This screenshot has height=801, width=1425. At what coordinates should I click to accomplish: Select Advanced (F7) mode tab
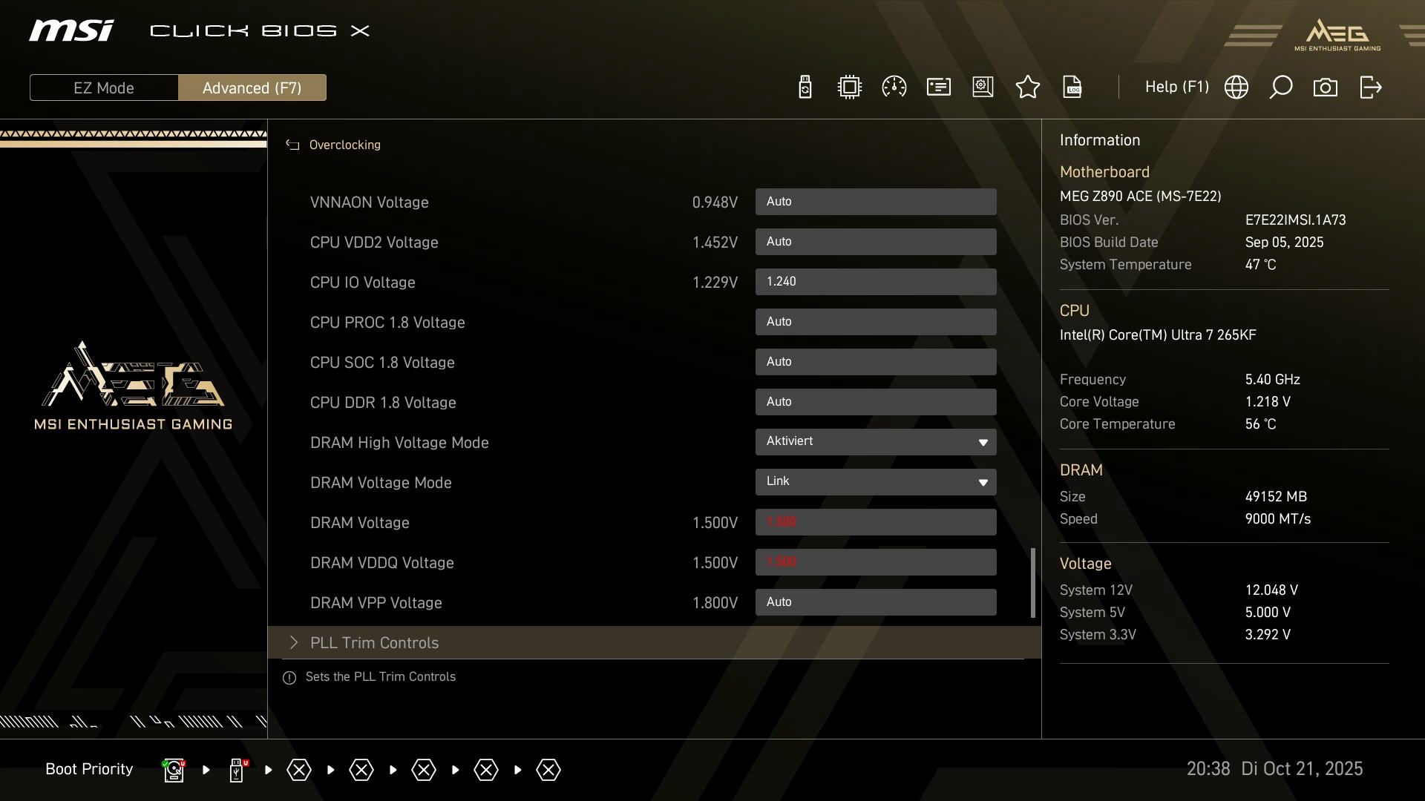pos(252,88)
